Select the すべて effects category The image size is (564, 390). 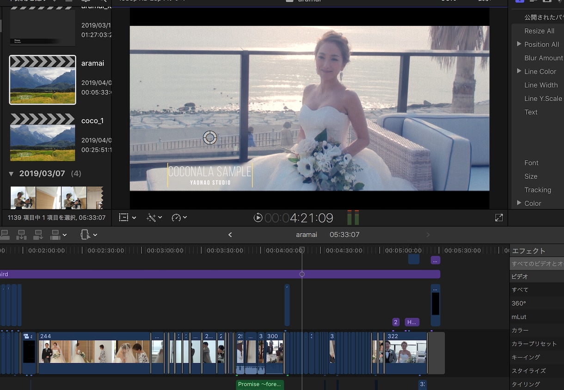pyautogui.click(x=537, y=290)
